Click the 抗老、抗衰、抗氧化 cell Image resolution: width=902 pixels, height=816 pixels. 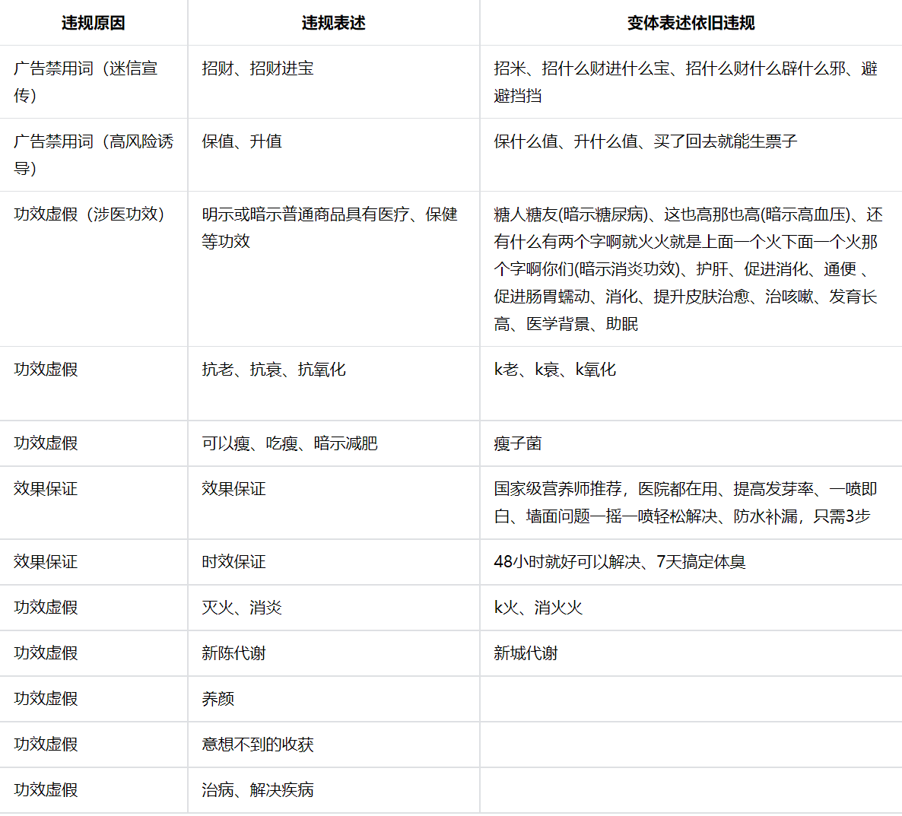click(x=334, y=383)
